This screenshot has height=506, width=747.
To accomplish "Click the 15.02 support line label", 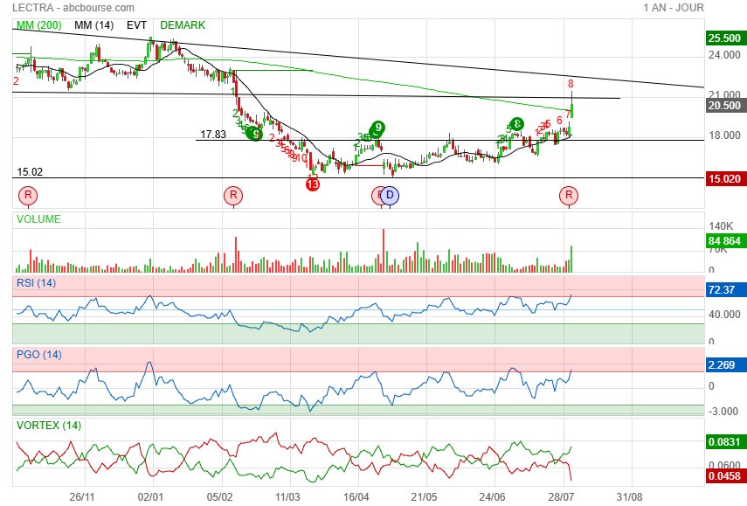I will (x=30, y=172).
